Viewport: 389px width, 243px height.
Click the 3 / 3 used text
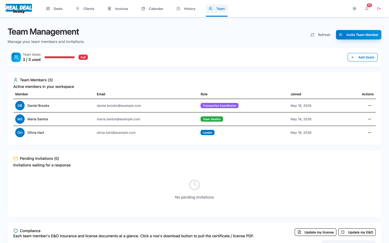tap(32, 60)
